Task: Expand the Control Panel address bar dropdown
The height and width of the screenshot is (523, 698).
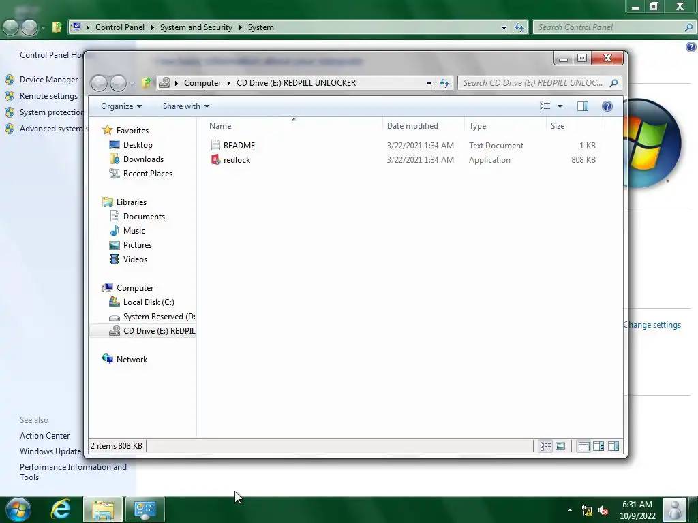Action: tap(504, 27)
